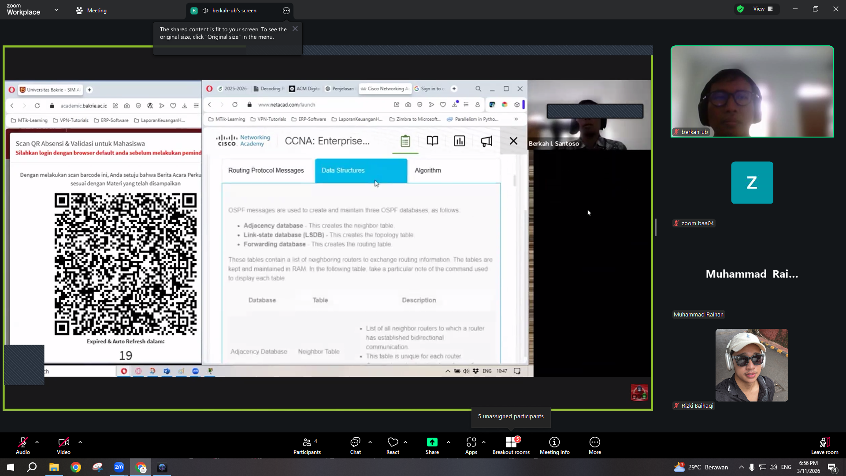
Task: Switch to the Meeting tab
Action: [x=91, y=10]
